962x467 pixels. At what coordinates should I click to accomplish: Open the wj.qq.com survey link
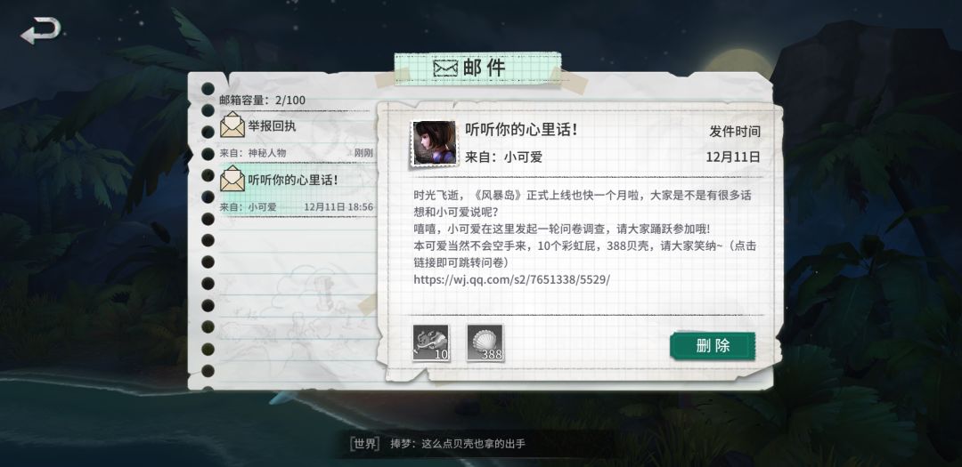click(511, 279)
